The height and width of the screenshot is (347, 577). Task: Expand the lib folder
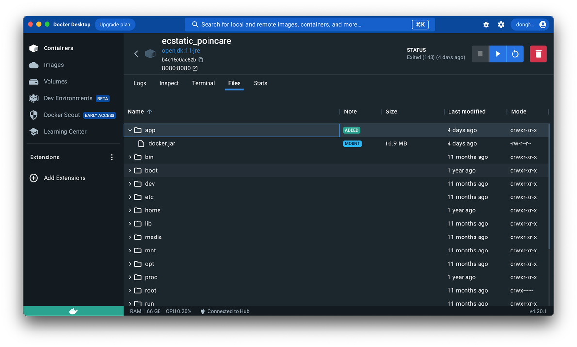[130, 224]
